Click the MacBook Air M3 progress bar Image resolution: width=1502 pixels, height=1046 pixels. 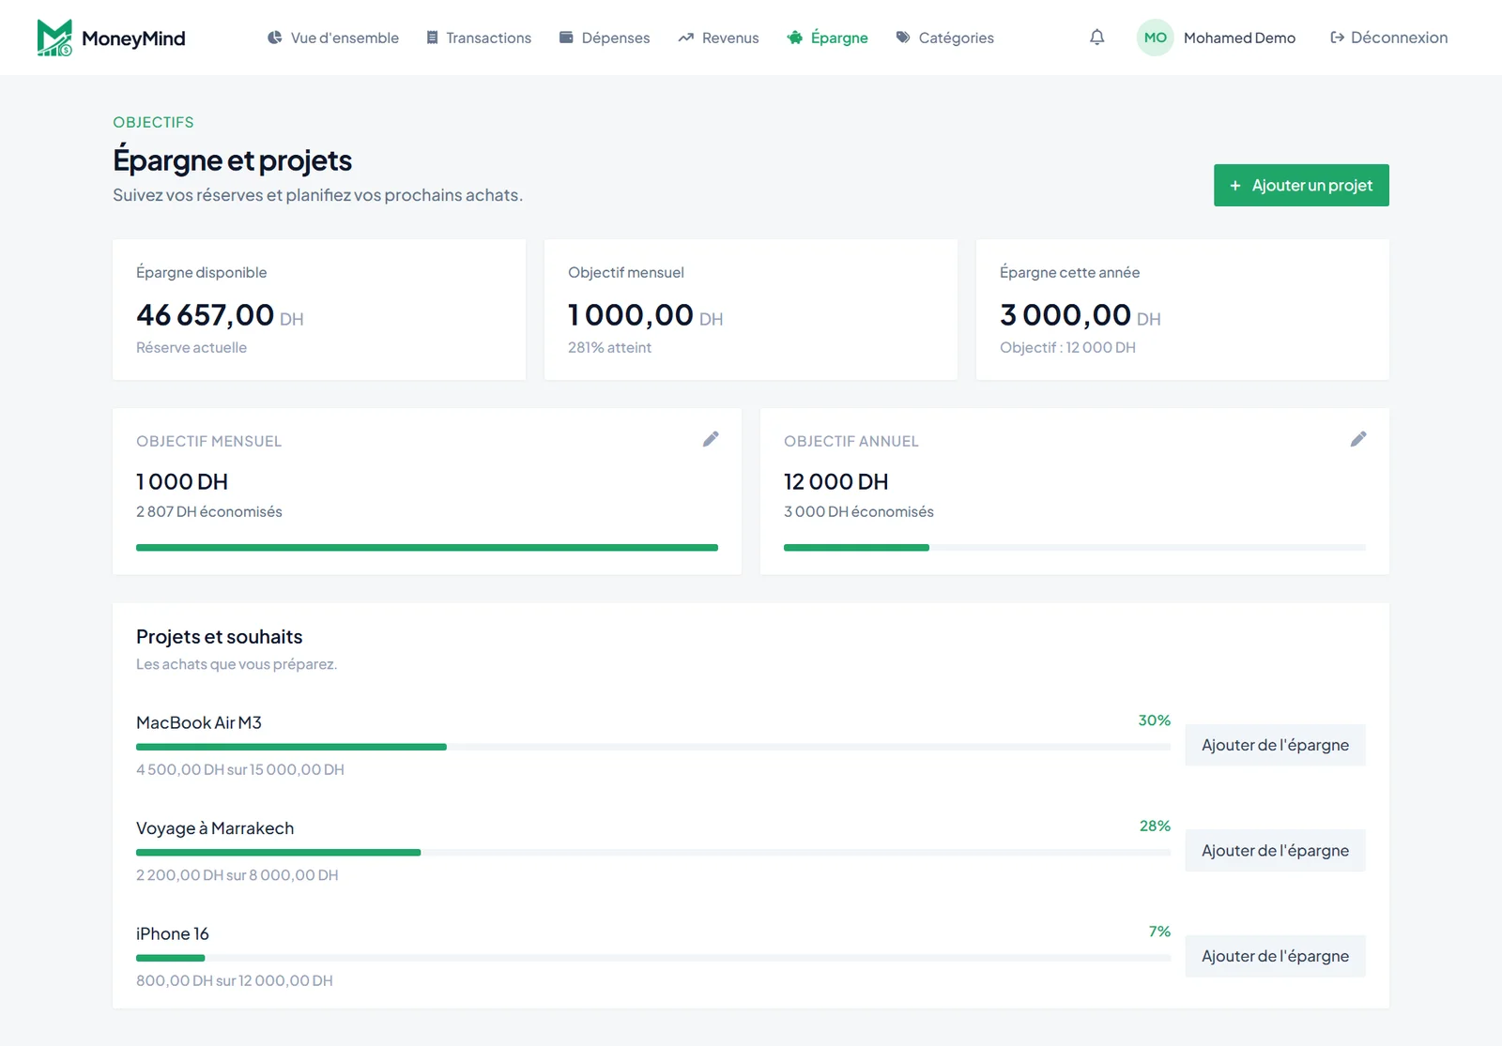tap(653, 747)
